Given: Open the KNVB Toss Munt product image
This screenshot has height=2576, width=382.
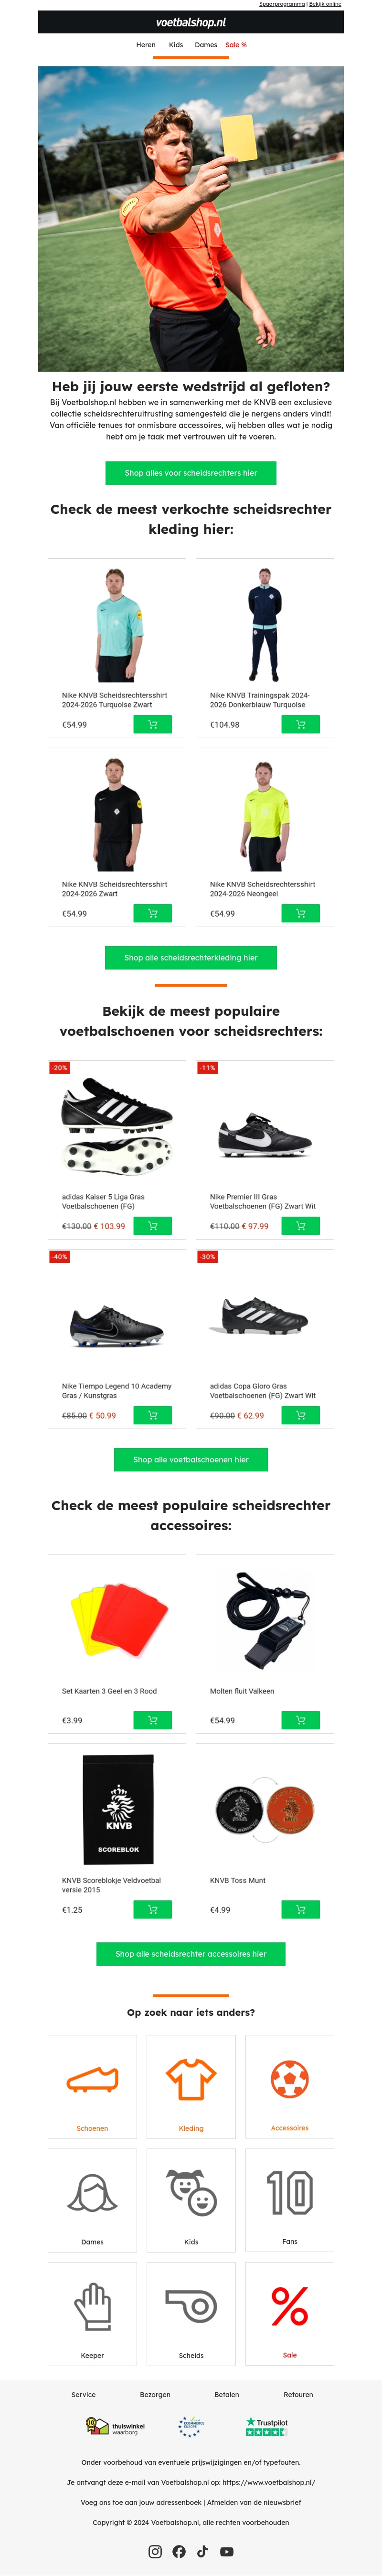Looking at the screenshot, I should point(265,1808).
